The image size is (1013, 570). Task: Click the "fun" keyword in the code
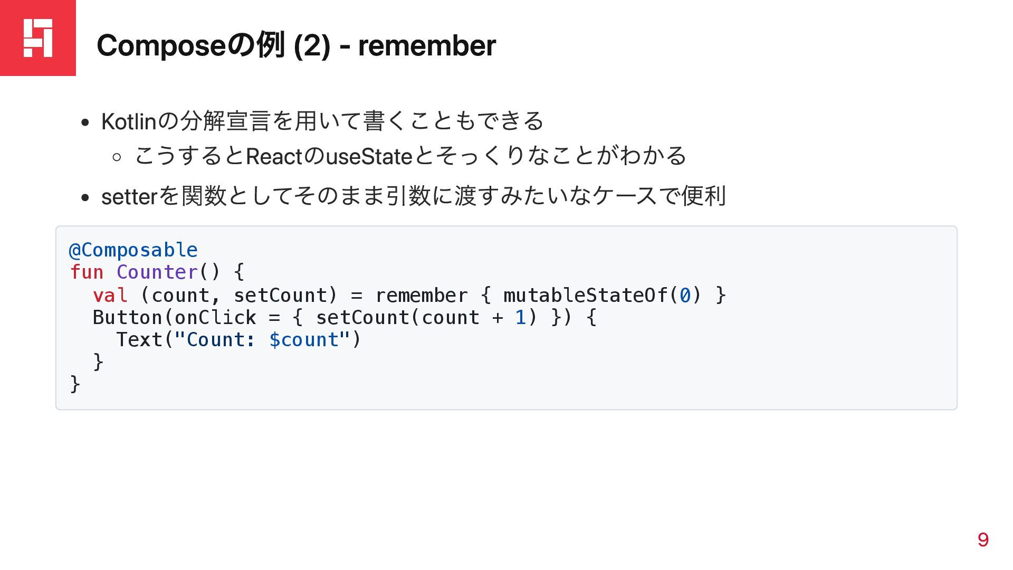point(87,272)
